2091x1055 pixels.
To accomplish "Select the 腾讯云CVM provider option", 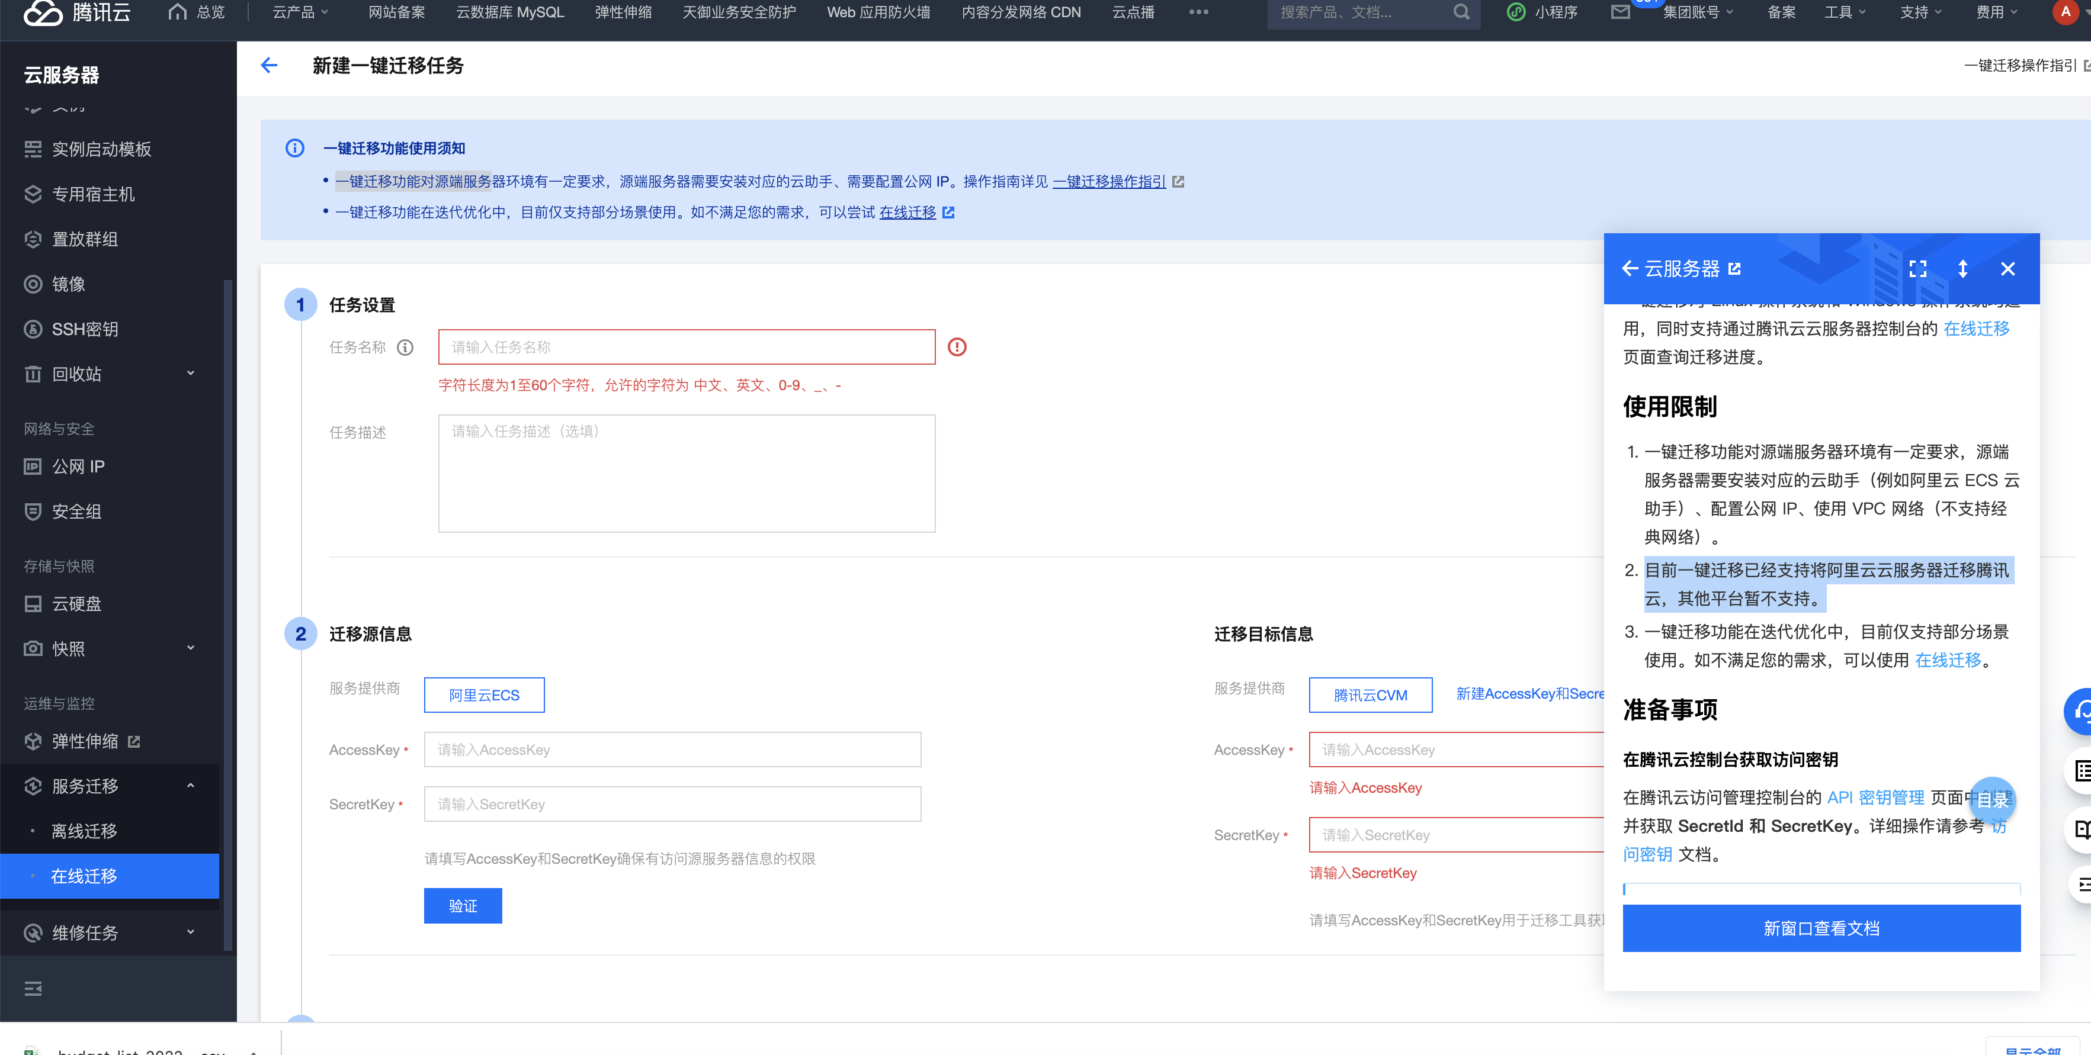I will [1370, 696].
